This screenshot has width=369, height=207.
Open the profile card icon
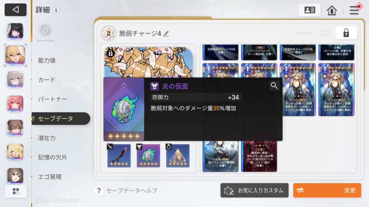pos(310,10)
